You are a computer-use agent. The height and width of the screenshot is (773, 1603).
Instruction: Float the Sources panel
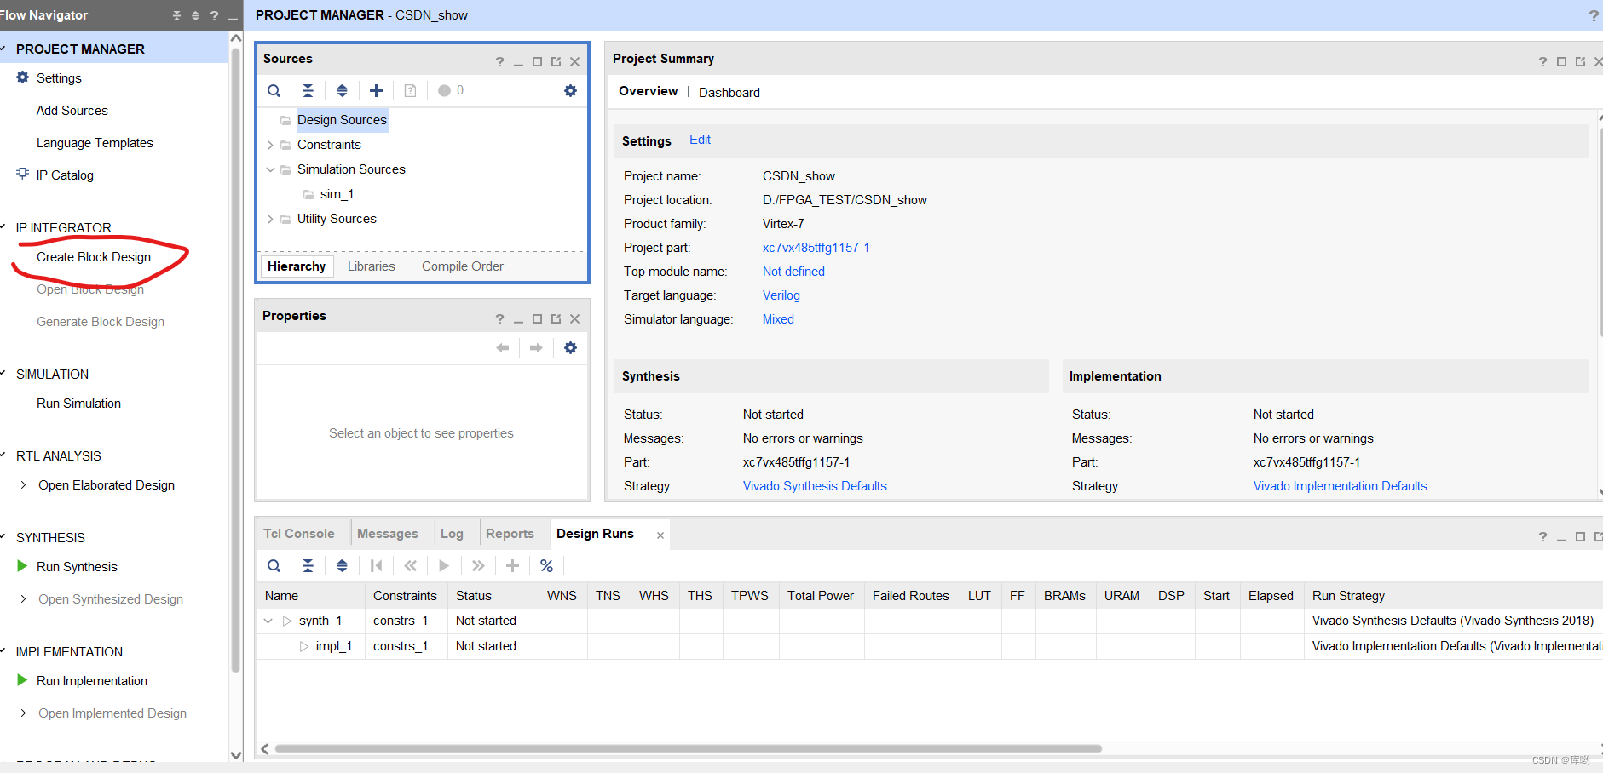pos(556,61)
